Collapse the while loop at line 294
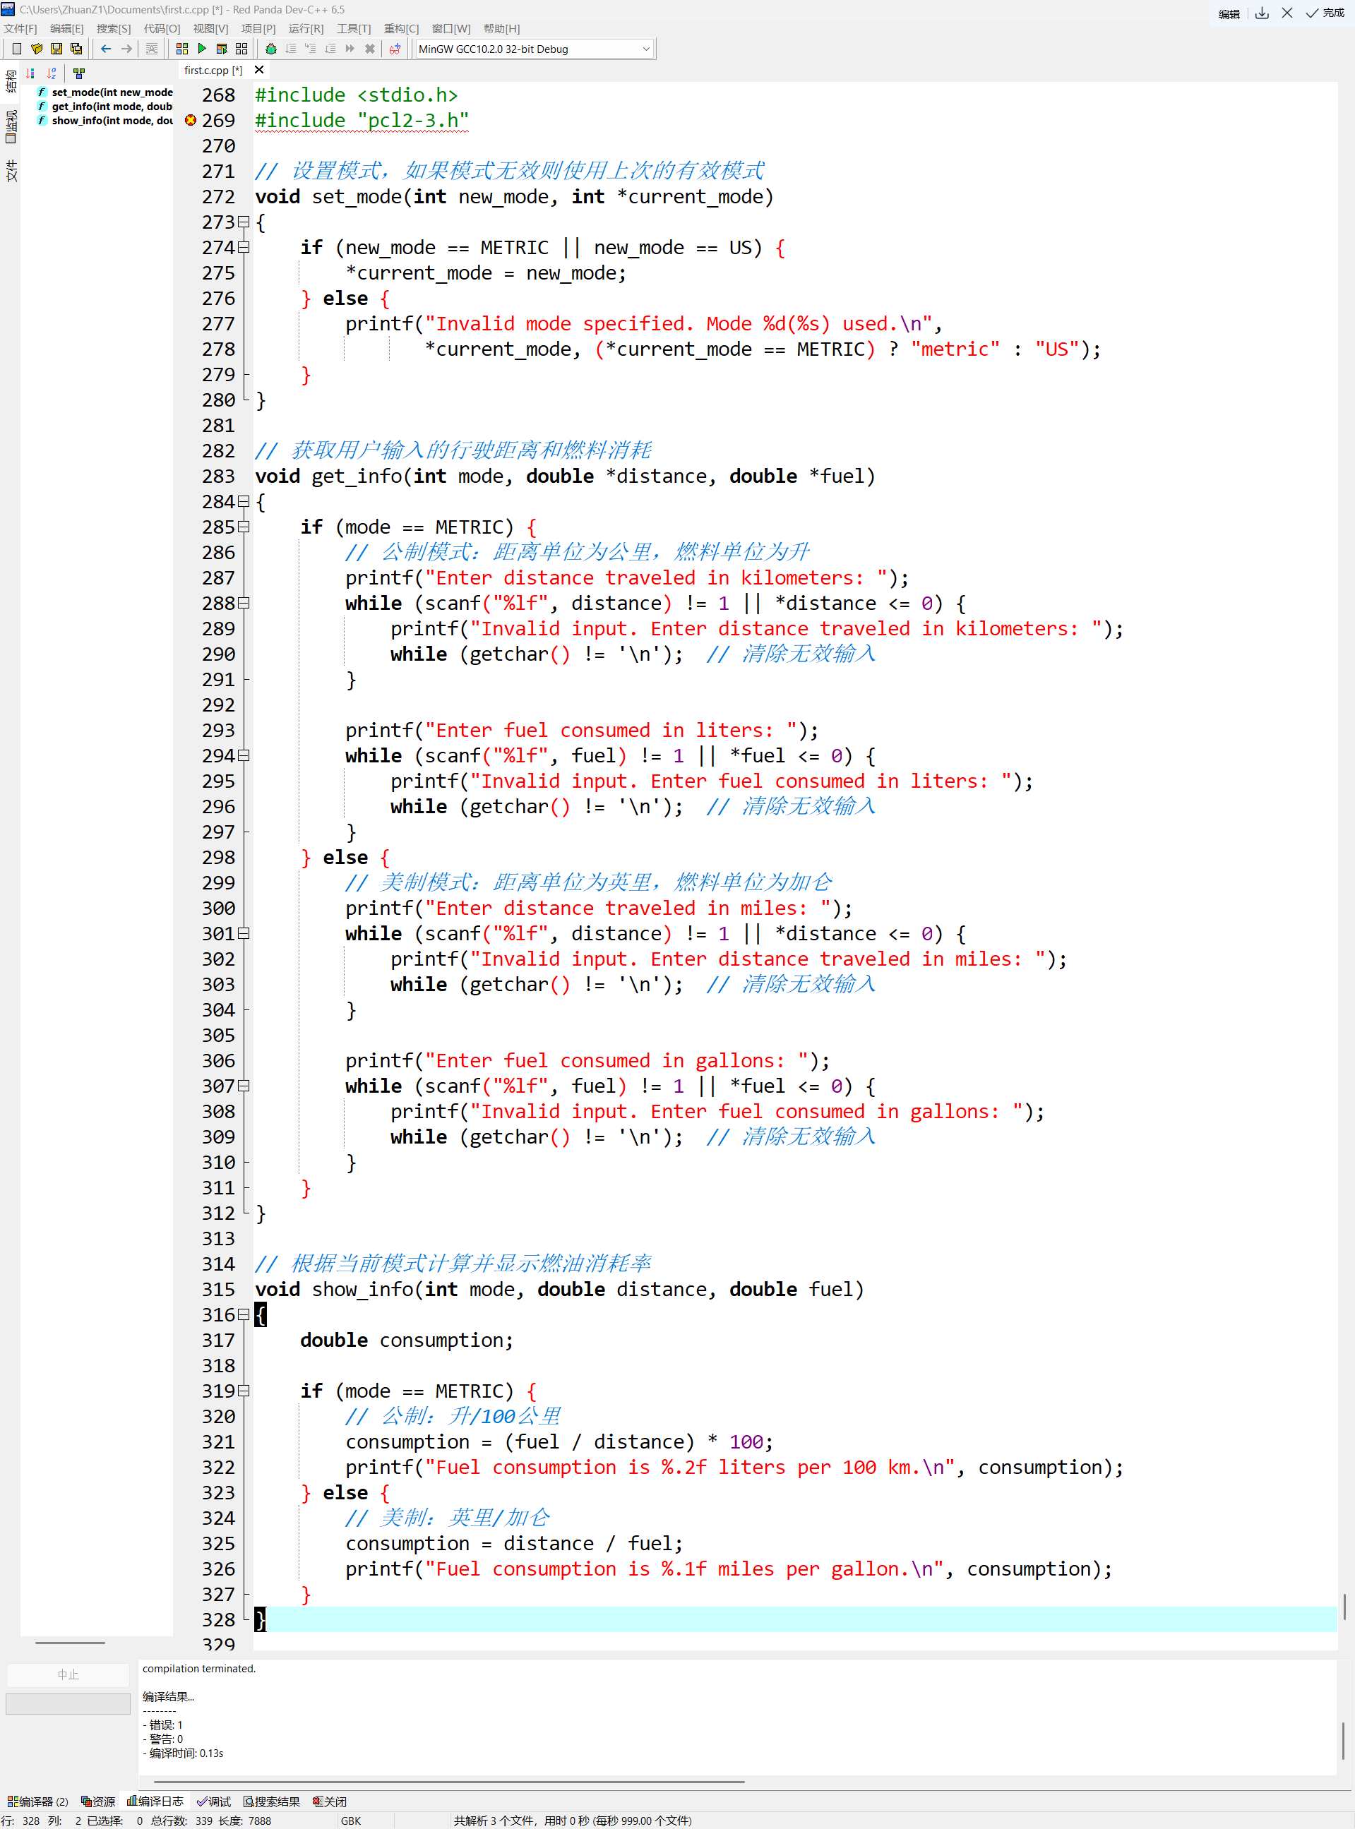Screen dimensions: 1355x1829 point(244,756)
